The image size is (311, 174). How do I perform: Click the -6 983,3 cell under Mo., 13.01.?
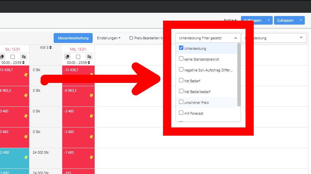point(78,96)
